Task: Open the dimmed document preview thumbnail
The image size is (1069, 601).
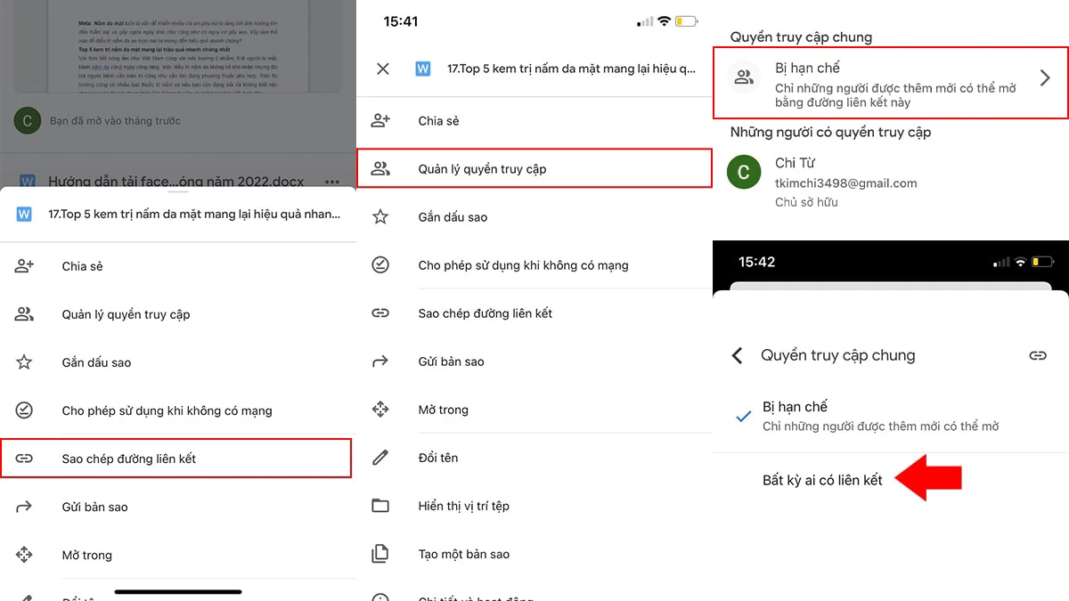Action: pos(178,45)
